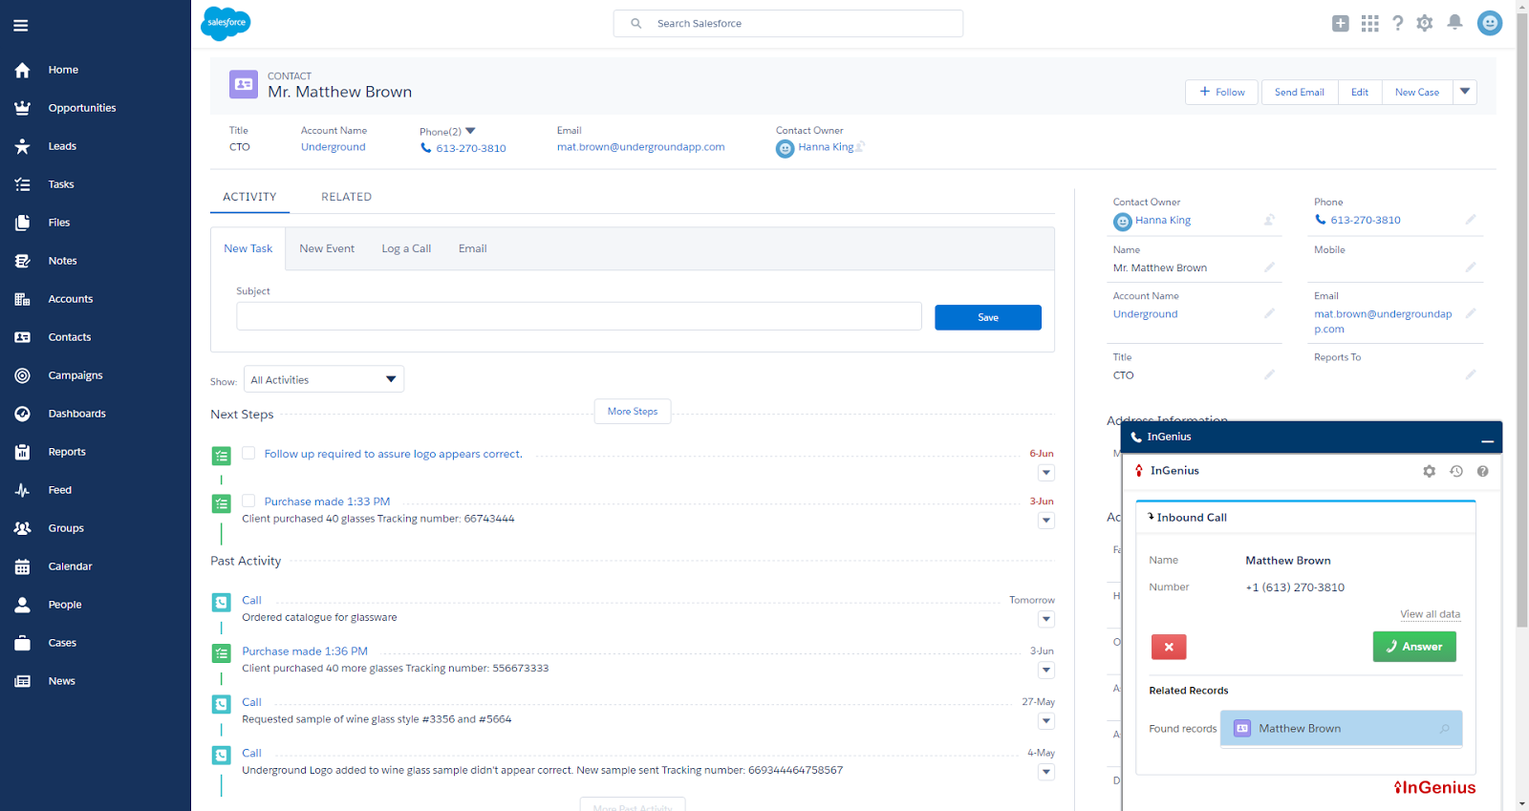The height and width of the screenshot is (811, 1529).
Task: Open the Underground account link in header
Action: click(334, 147)
